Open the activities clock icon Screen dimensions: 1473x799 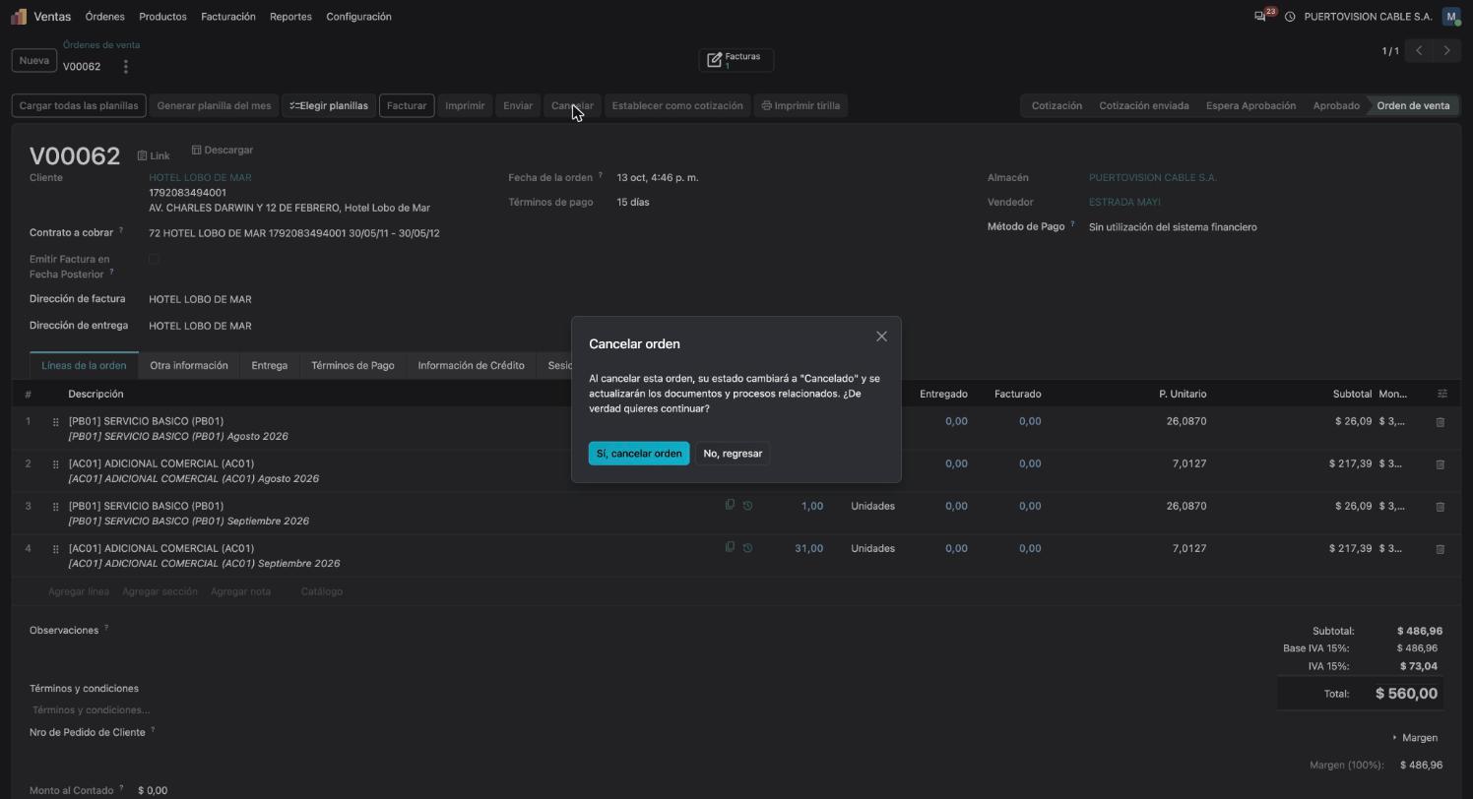pyautogui.click(x=1290, y=17)
